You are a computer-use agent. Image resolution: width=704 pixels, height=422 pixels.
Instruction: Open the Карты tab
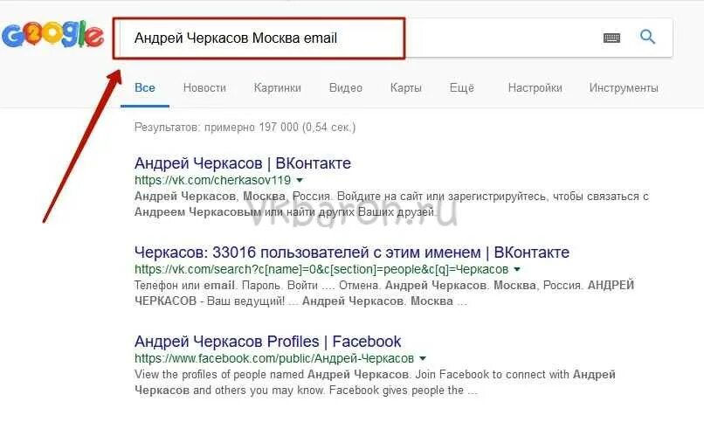coord(406,87)
